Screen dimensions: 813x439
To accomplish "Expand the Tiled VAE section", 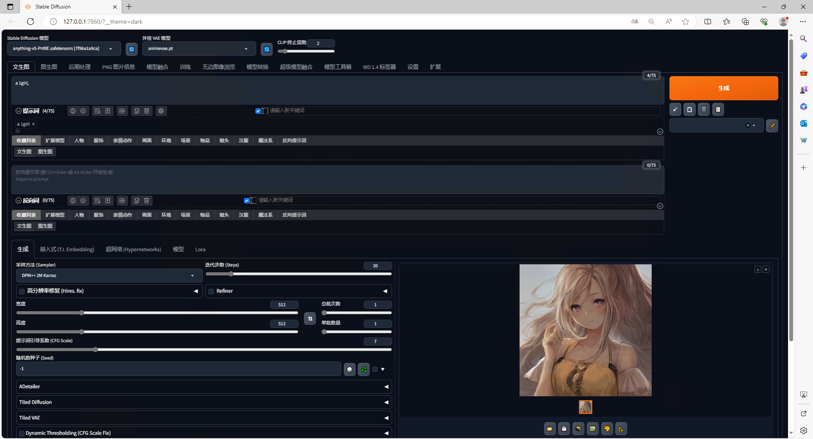I will (x=204, y=418).
